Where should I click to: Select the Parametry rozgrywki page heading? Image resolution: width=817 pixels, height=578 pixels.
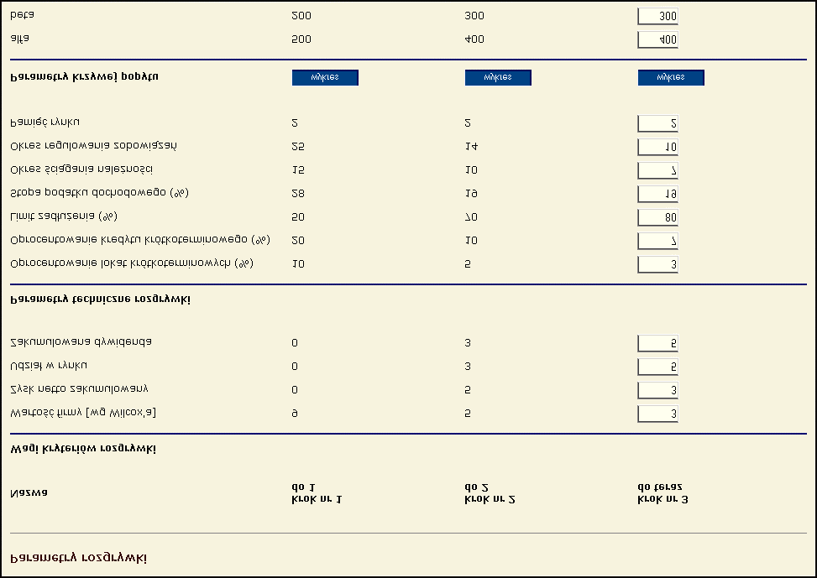79,558
